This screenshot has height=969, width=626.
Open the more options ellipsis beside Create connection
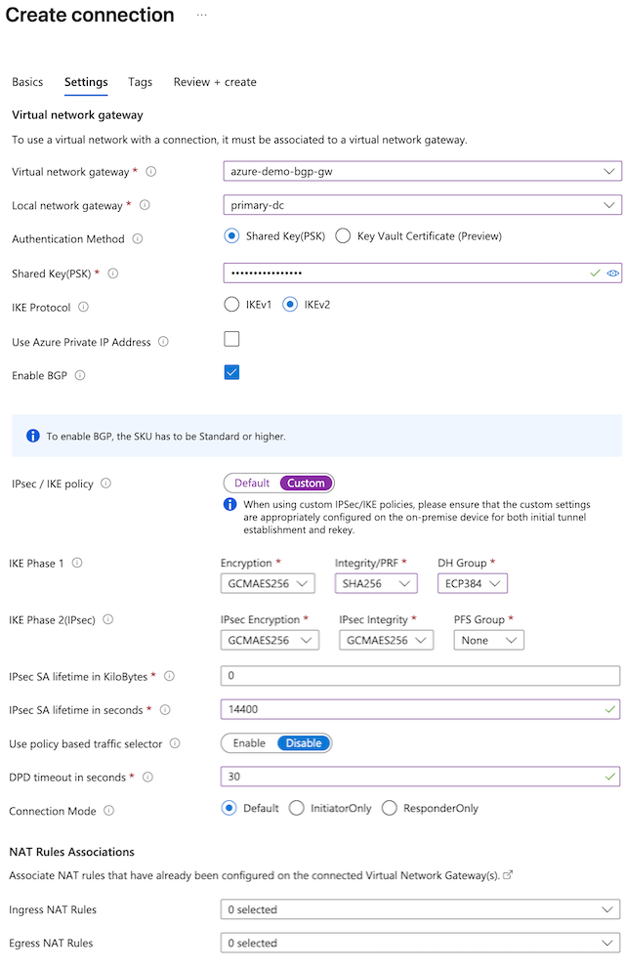pos(201,15)
